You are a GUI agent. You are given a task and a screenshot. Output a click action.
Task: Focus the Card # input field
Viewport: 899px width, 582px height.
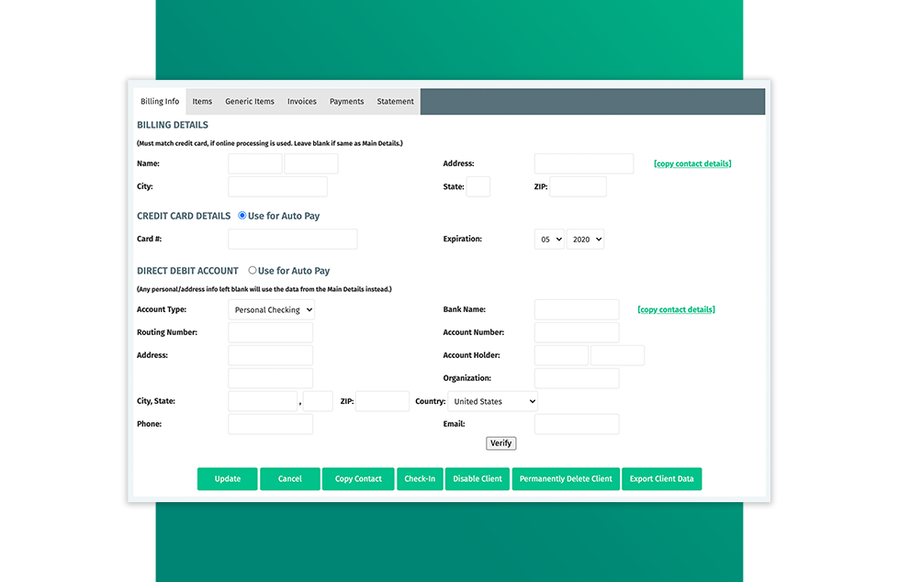click(292, 240)
